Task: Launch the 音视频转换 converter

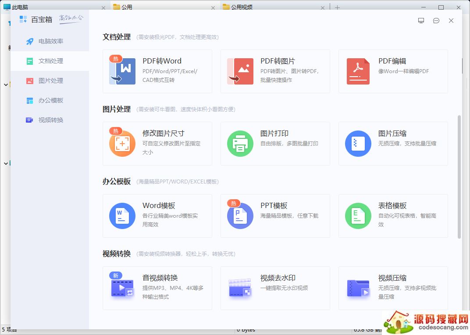Action: (157, 288)
